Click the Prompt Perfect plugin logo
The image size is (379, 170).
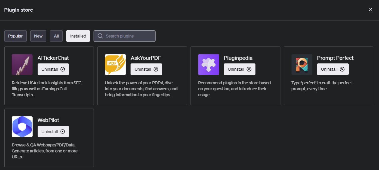tap(302, 65)
